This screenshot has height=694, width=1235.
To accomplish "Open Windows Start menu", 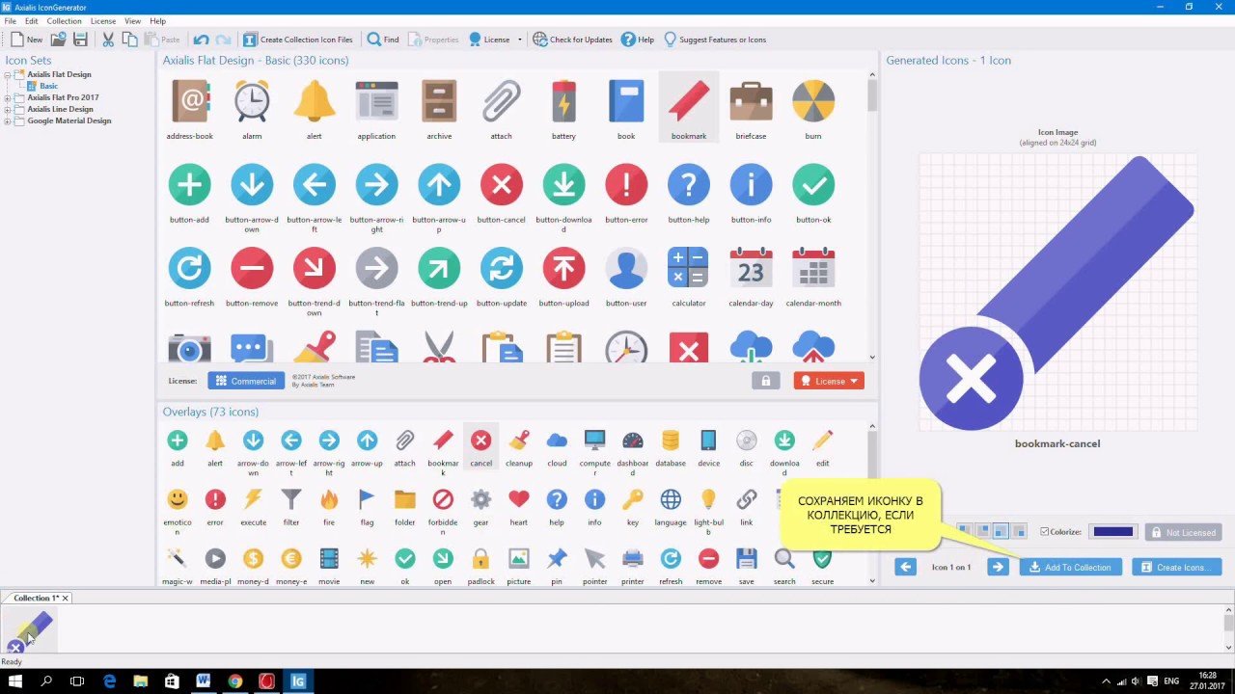I will point(15,681).
